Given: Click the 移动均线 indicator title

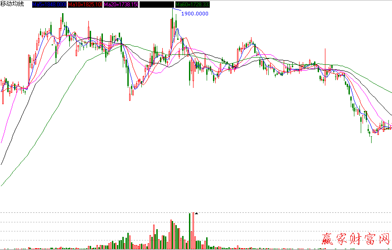Looking at the screenshot, I should click(13, 4).
